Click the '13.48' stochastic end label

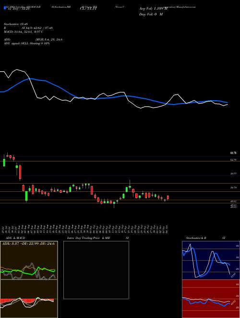click(233, 276)
